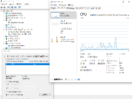Select the Memory item in performance sidebar
The image size is (132, 99).
63,23
